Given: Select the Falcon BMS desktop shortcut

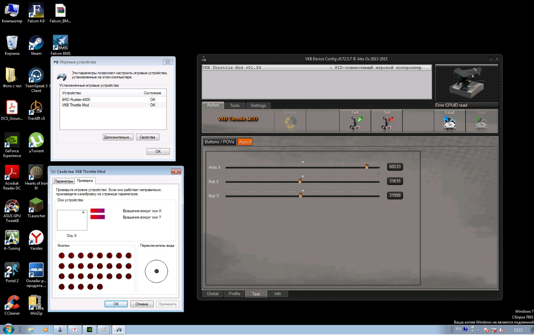Looking at the screenshot, I should point(60,45).
